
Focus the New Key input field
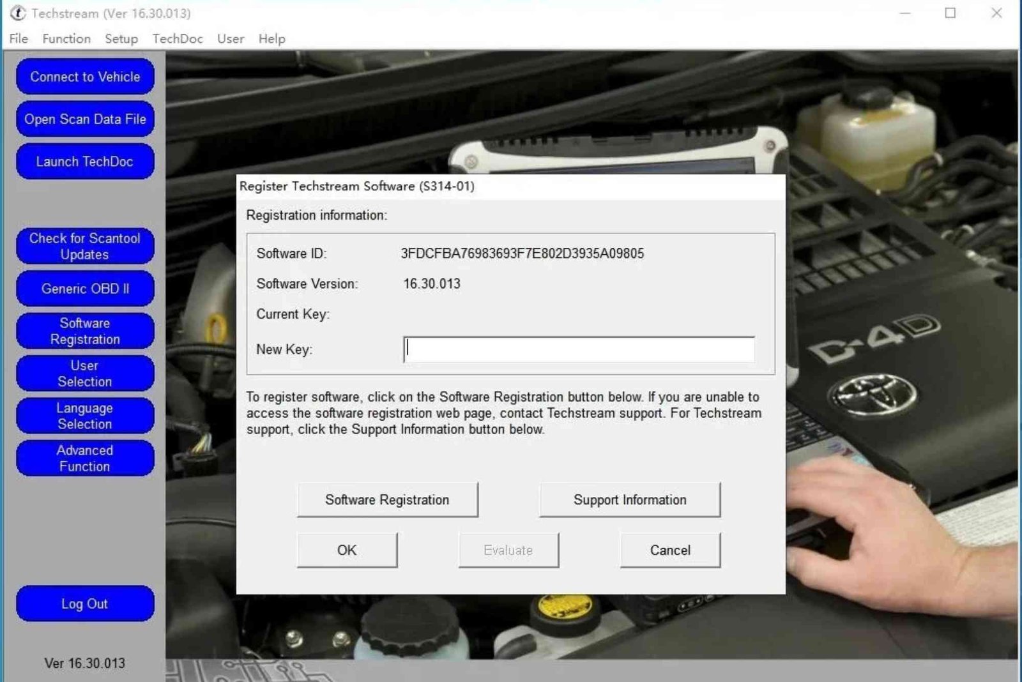point(579,349)
